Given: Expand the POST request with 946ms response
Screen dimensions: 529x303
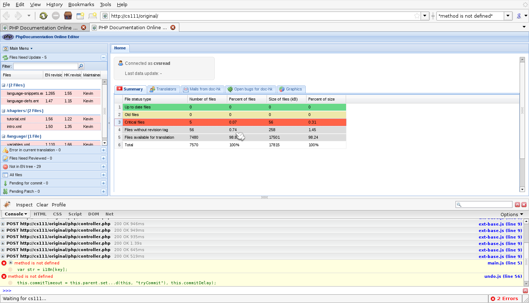Looking at the screenshot, I should pyautogui.click(x=3, y=224).
